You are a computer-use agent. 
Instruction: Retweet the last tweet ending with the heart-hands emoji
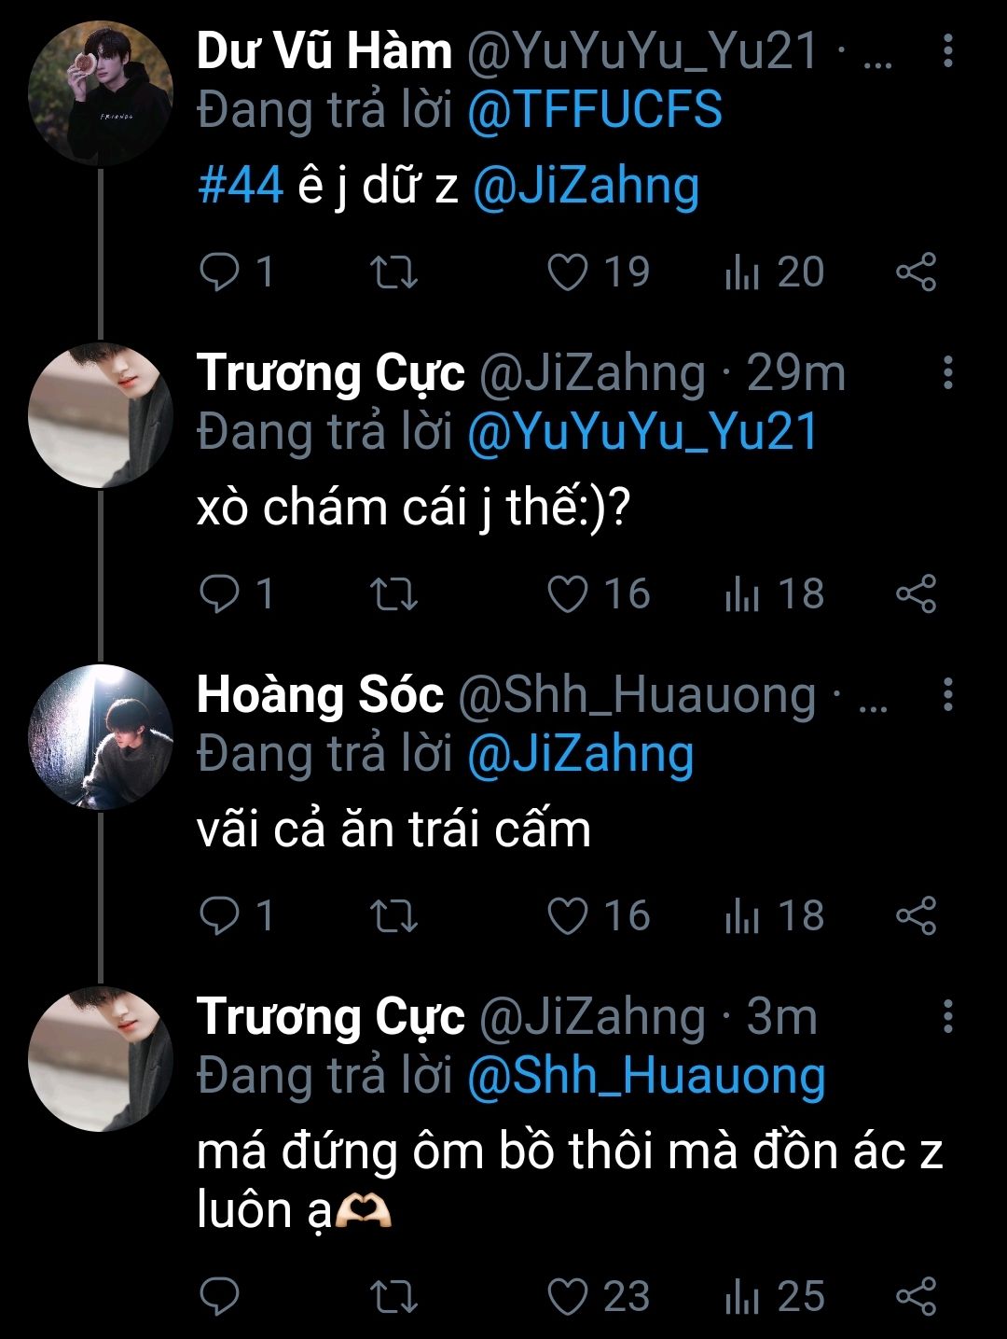pos(393,1297)
